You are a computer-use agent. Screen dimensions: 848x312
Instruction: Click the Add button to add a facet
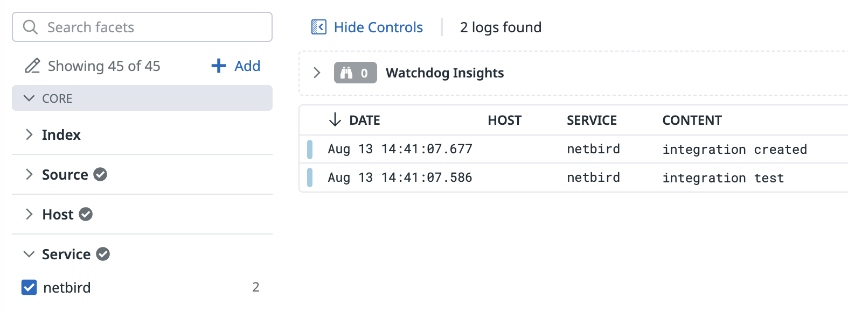(x=246, y=66)
